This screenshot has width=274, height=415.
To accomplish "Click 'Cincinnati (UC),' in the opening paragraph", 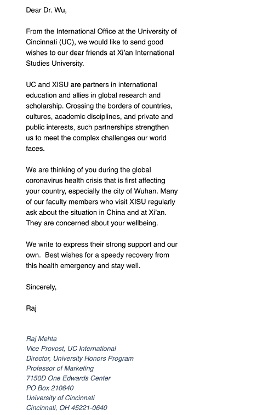I will point(51,42).
